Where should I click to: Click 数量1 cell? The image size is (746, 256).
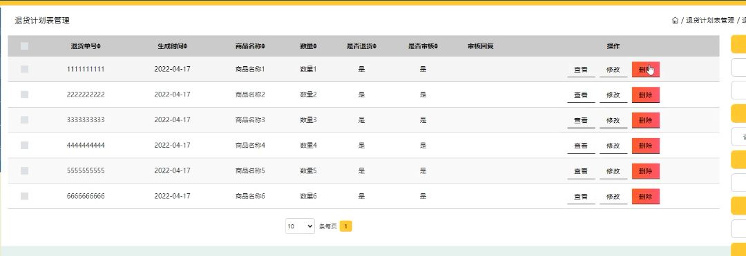click(x=308, y=69)
